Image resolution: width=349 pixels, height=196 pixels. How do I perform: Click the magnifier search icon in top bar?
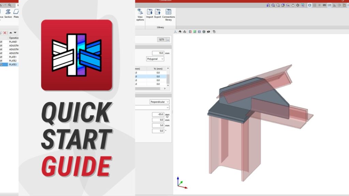[x=10, y=5]
